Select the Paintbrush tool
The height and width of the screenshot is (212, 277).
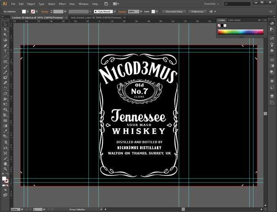click(5, 67)
